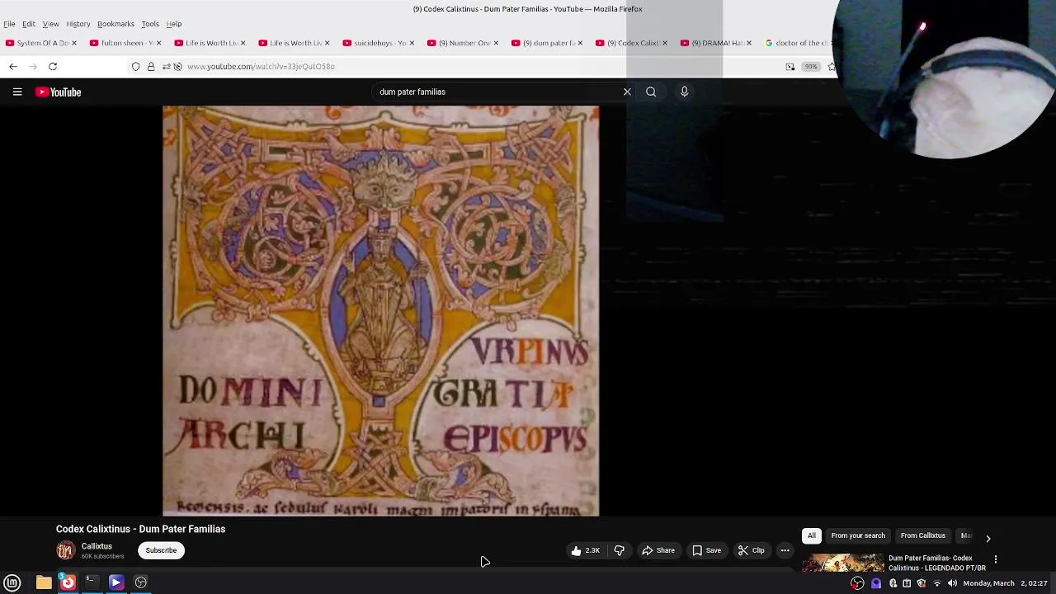Show next suggestion chips with right chevron
Viewport: 1056px width, 594px height.
pyautogui.click(x=988, y=538)
